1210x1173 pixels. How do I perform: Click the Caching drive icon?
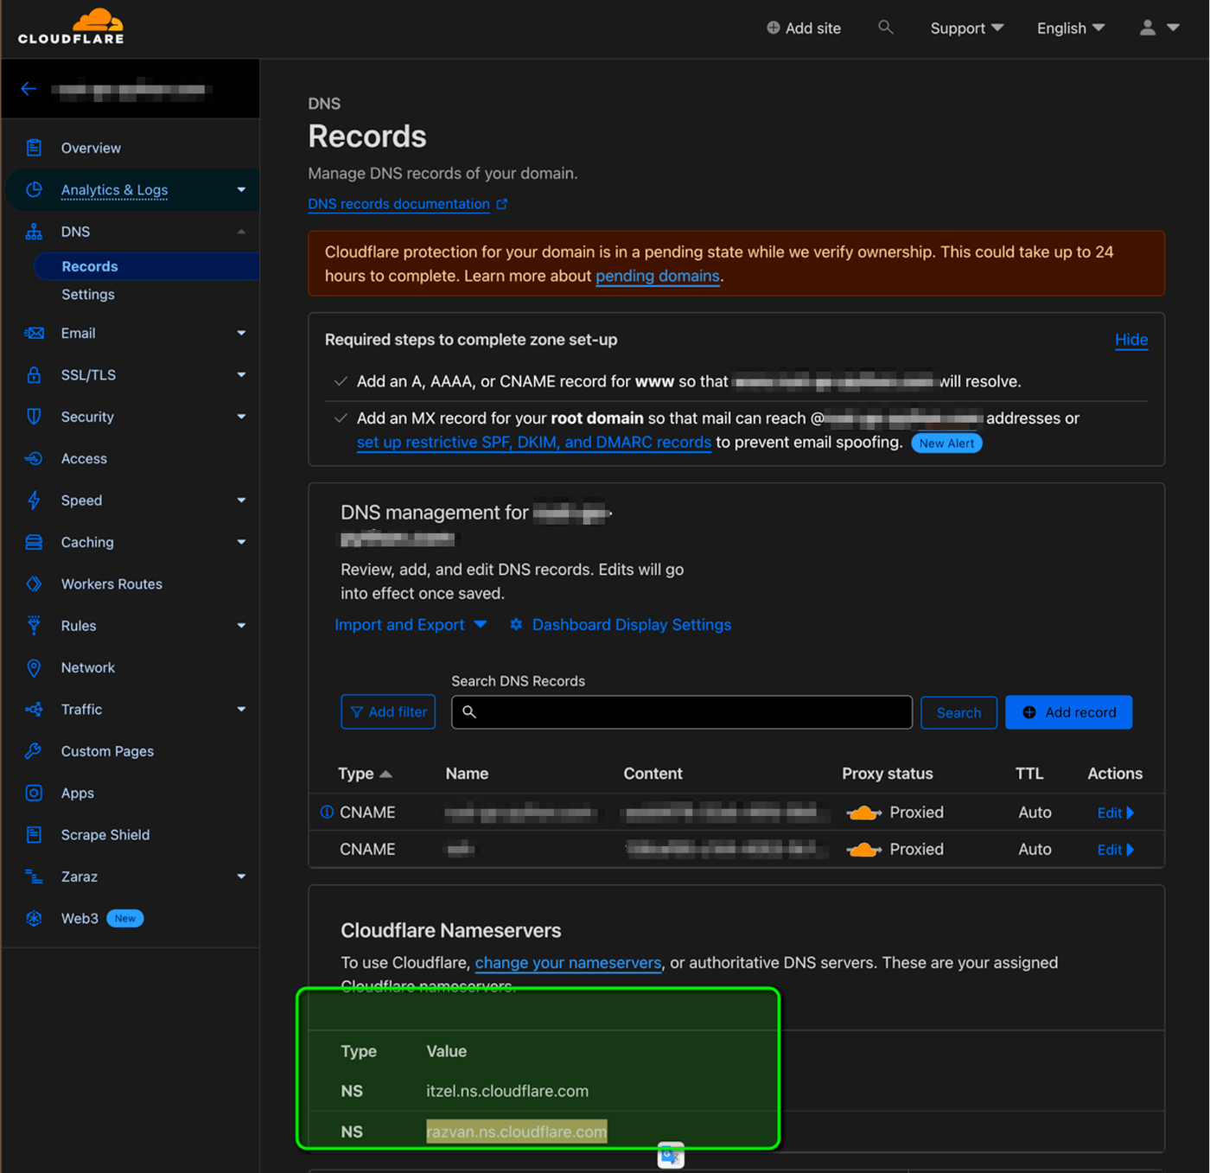click(34, 542)
